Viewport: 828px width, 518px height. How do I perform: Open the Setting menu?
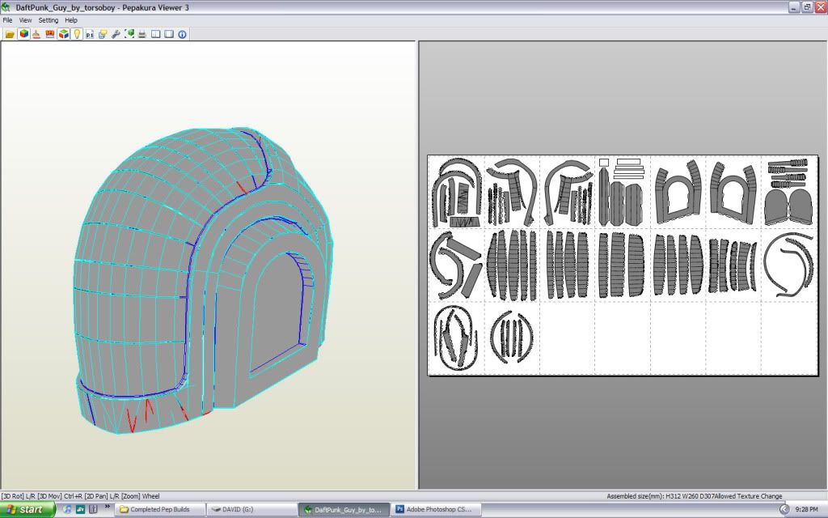pyautogui.click(x=48, y=20)
